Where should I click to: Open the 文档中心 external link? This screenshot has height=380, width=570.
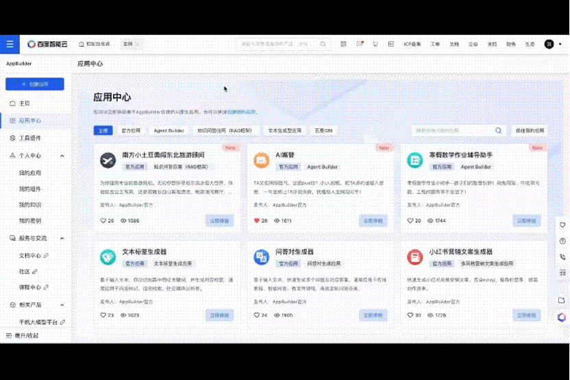(x=34, y=256)
